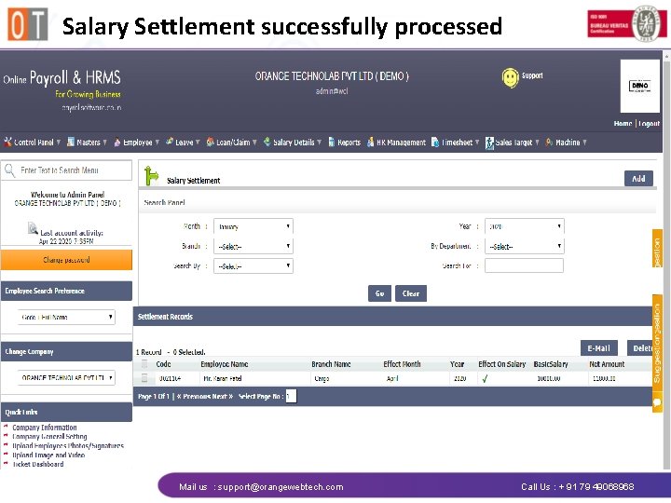Click the HR Management icon
The image size is (671, 503).
[x=371, y=142]
